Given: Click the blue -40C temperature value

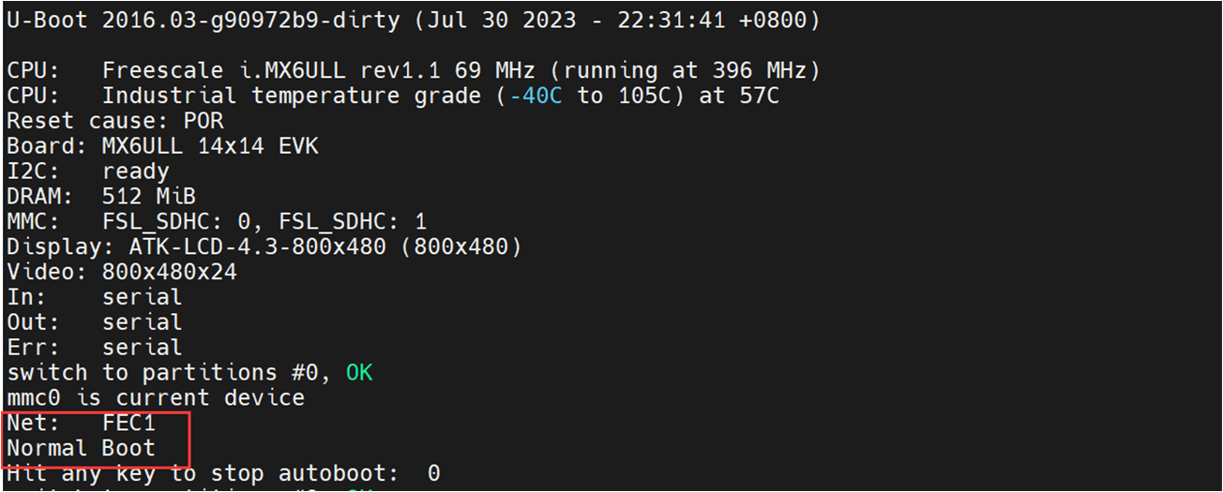Looking at the screenshot, I should click(536, 96).
